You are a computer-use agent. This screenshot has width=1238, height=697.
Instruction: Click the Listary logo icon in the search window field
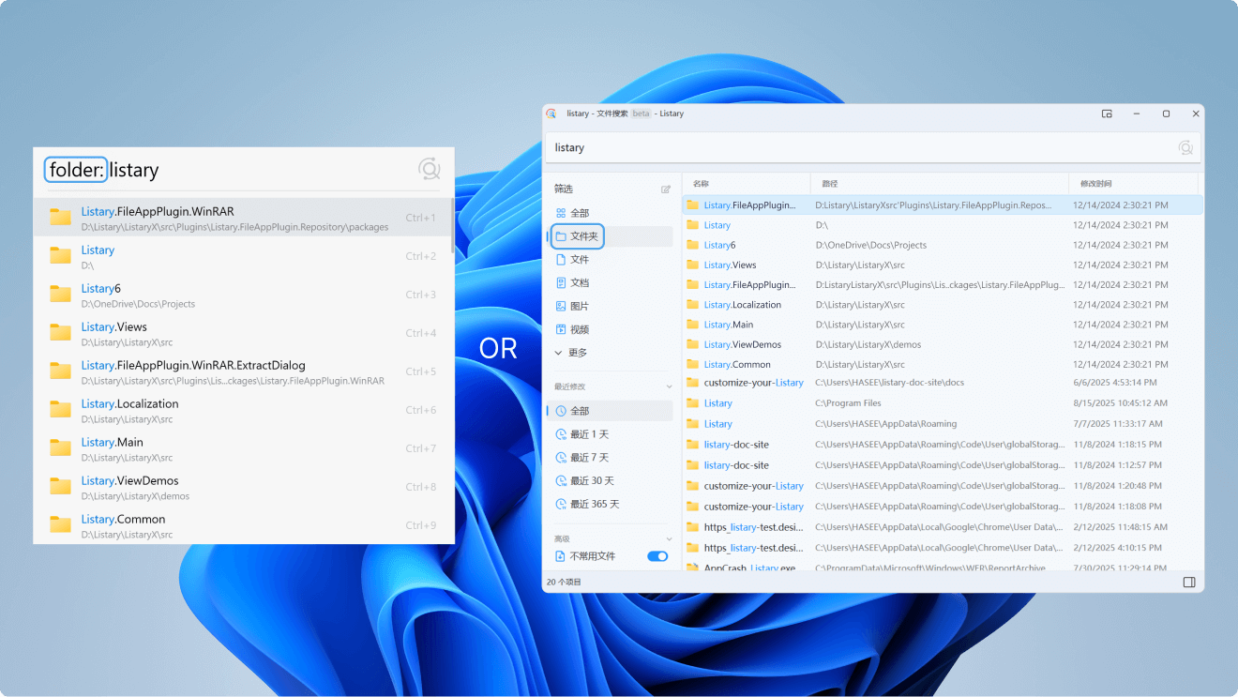pyautogui.click(x=1185, y=147)
